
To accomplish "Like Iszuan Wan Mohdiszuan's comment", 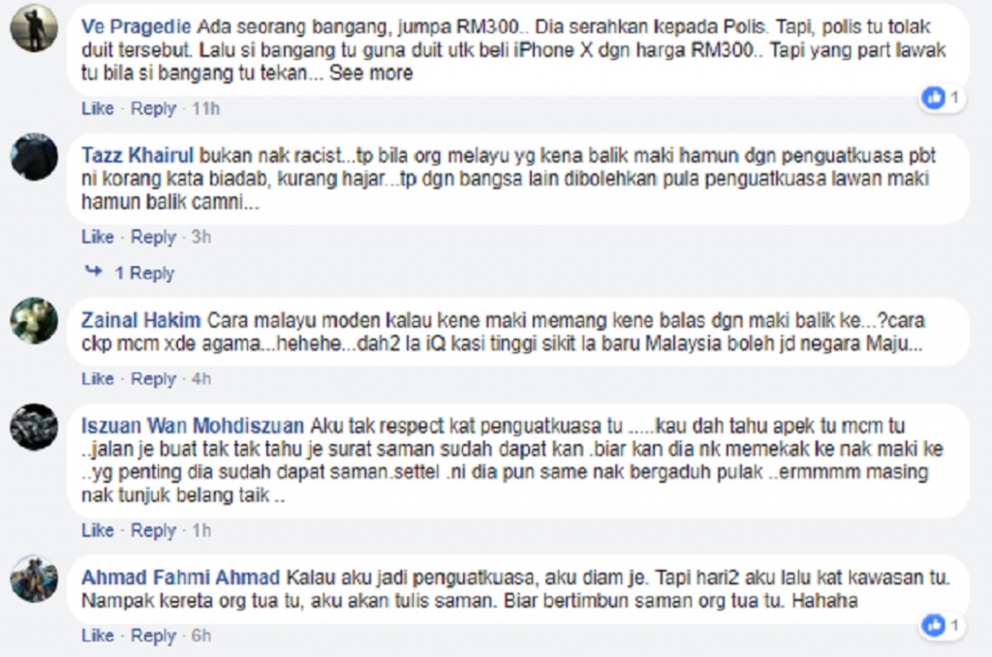I will [98, 530].
